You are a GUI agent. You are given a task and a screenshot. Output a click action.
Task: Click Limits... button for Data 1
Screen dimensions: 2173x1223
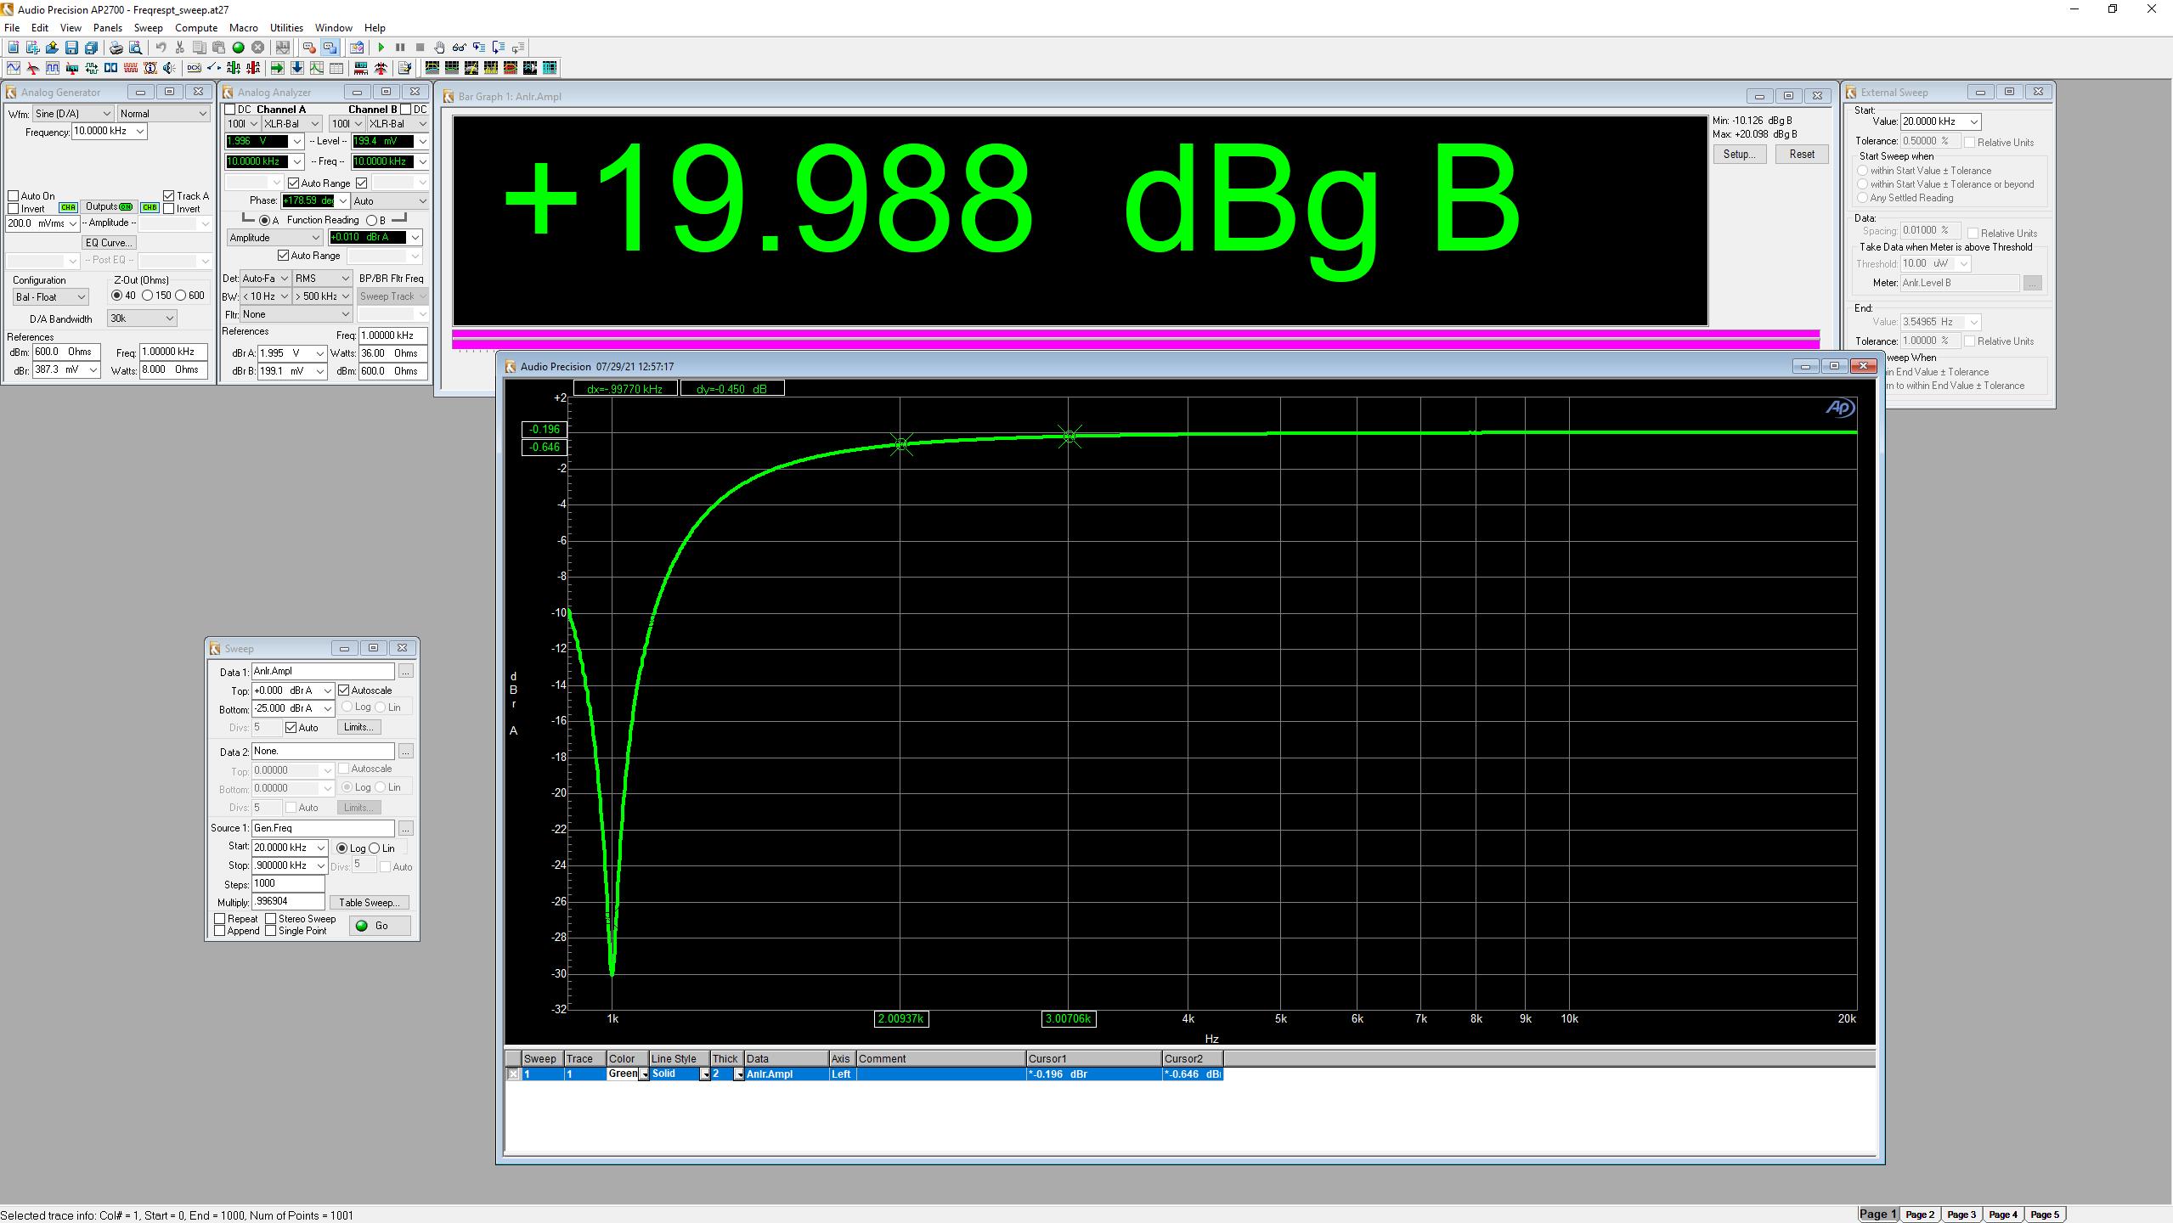[x=358, y=727]
